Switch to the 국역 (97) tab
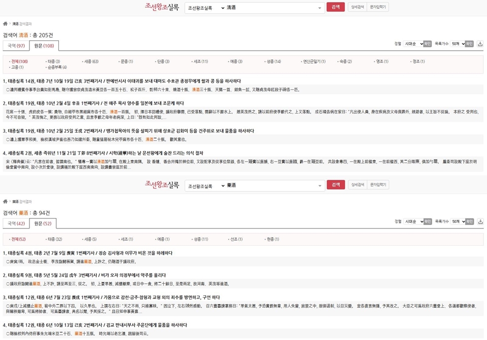 (16, 46)
